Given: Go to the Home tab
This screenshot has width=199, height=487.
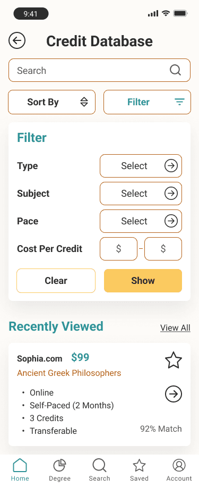Looking at the screenshot, I should pyautogui.click(x=20, y=469).
